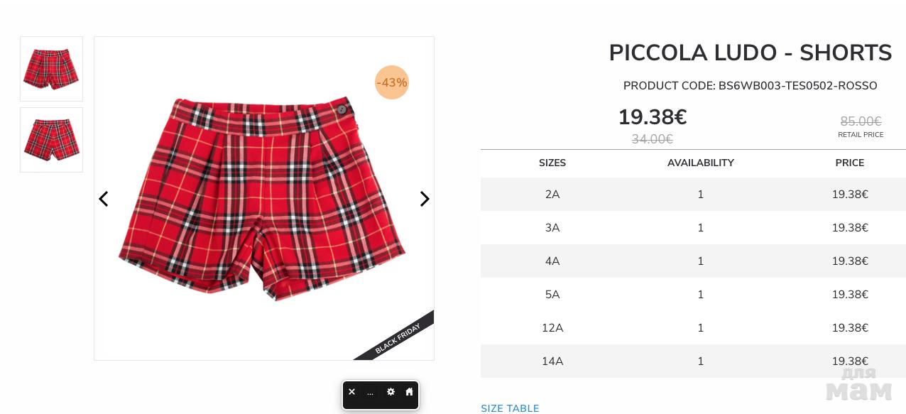
Task: Open the ellipsis menu in floating toolbar
Action: tap(370, 393)
